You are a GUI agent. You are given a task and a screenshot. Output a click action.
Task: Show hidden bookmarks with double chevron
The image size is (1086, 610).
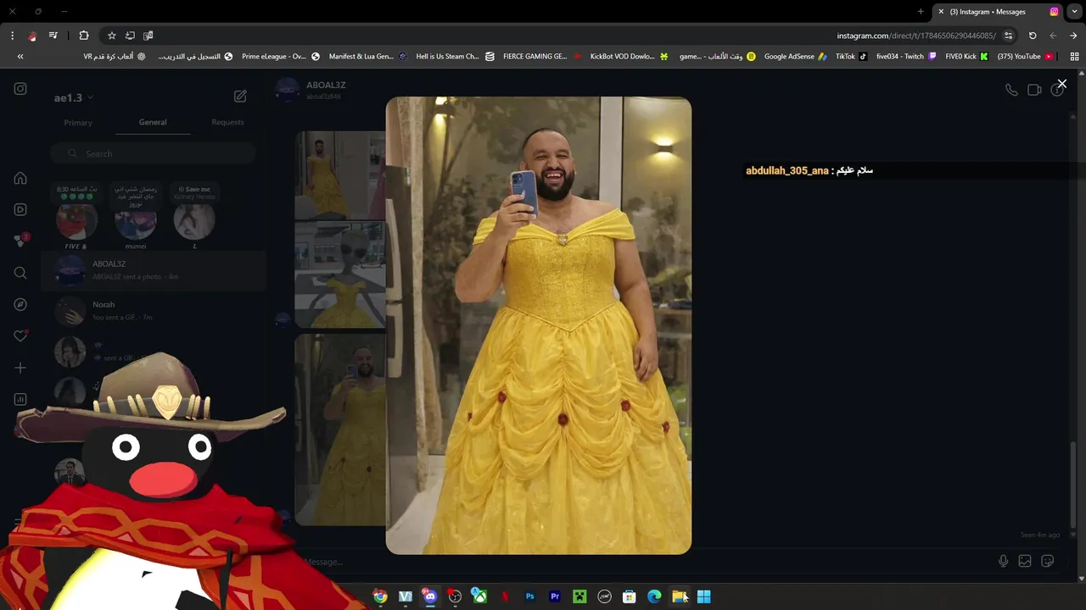point(20,57)
